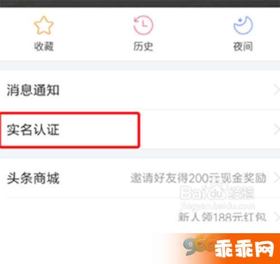Open the 头条商城 store entry

tap(33, 178)
